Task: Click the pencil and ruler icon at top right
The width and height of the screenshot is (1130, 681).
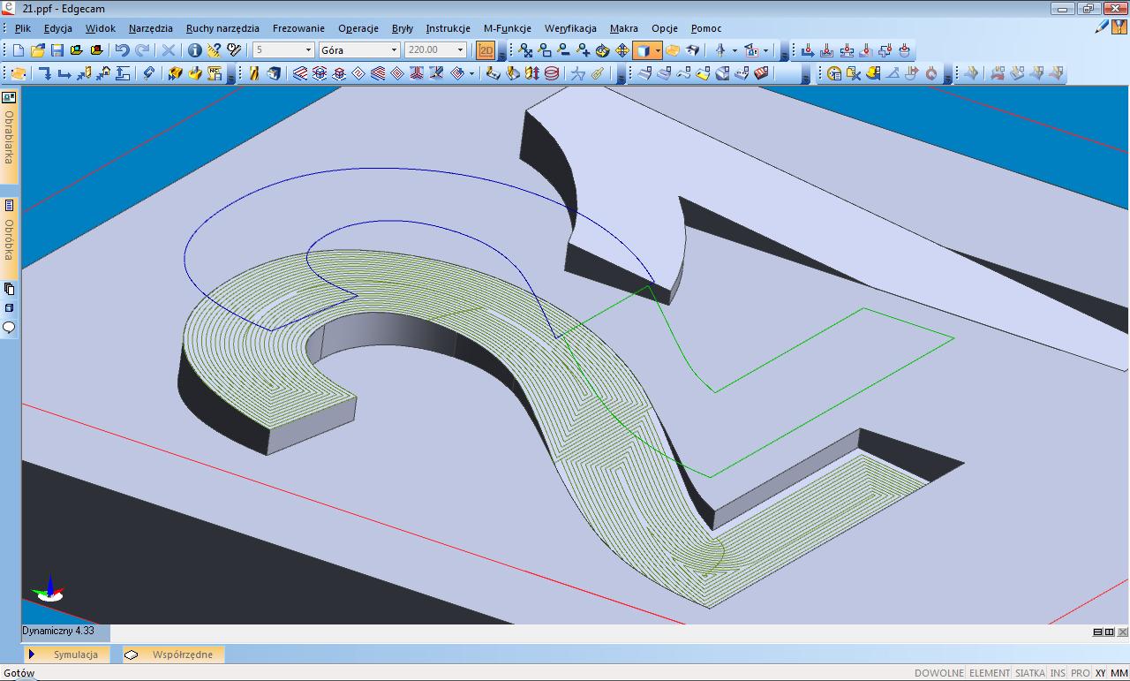Action: pyautogui.click(x=1103, y=27)
